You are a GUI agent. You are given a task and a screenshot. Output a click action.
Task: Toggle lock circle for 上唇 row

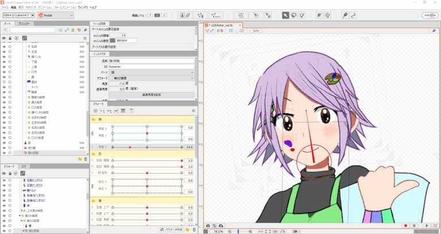(x=10, y=67)
